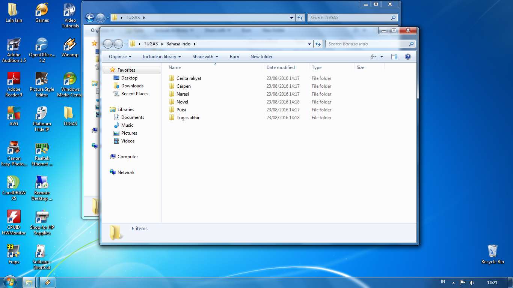Launch Adobe Audition 1.5 shortcut

(x=14, y=50)
